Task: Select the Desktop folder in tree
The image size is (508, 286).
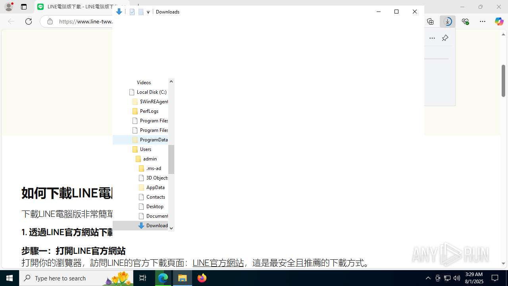Action: point(155,207)
